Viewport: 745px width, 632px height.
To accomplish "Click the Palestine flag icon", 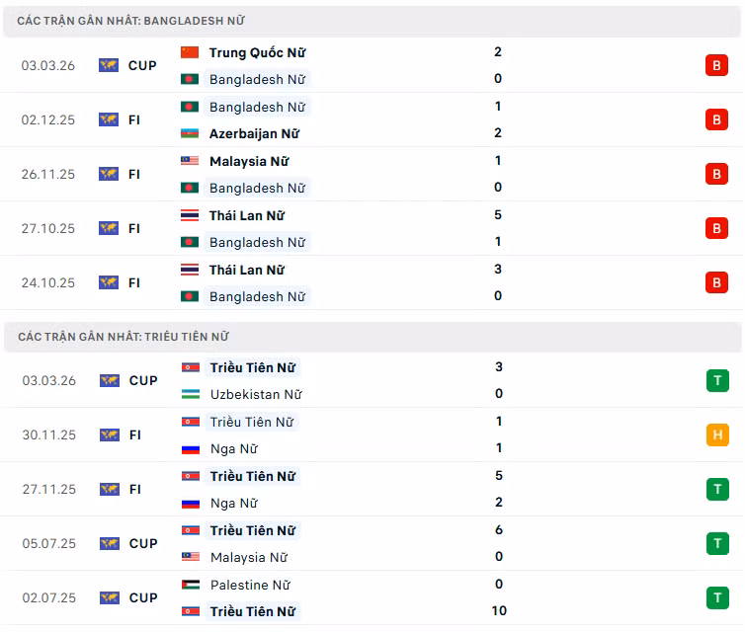I will [x=191, y=585].
